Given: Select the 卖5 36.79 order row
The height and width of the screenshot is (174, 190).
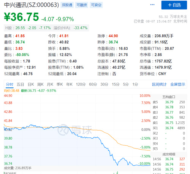Looking at the screenshot, I should (x=169, y=102).
